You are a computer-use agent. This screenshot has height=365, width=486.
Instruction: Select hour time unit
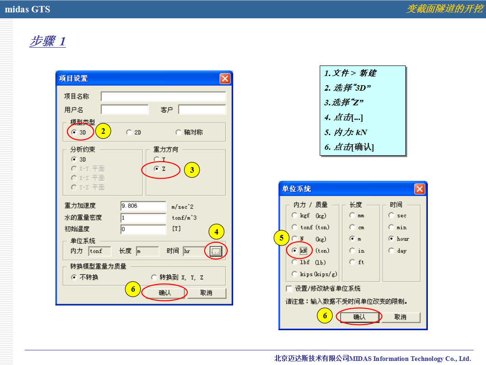pos(391,239)
